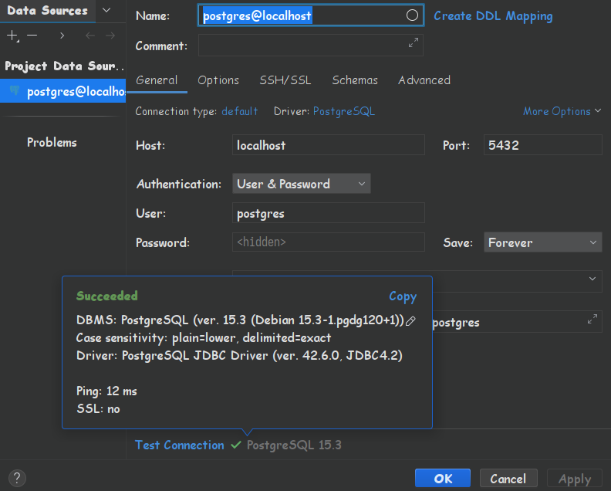Click Ping: 12 ms text
Image resolution: width=611 pixels, height=491 pixels.
(x=106, y=391)
